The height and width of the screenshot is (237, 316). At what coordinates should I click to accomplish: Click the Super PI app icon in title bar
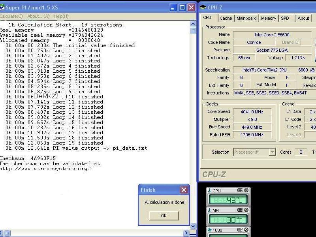(x=2, y=8)
